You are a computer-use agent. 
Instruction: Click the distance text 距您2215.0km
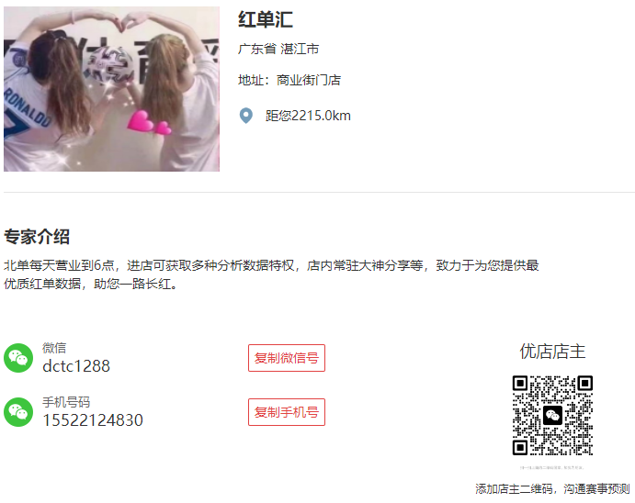click(308, 116)
